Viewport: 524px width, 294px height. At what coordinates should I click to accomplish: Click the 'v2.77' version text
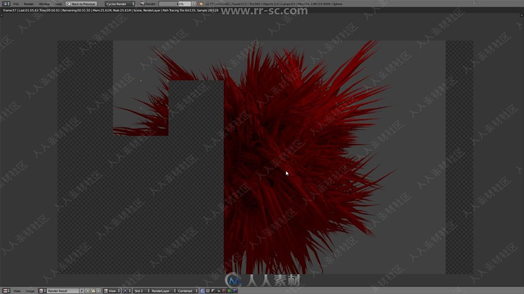(x=210, y=4)
